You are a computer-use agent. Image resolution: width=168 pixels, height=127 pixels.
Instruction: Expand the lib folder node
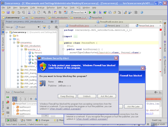(x=10, y=36)
